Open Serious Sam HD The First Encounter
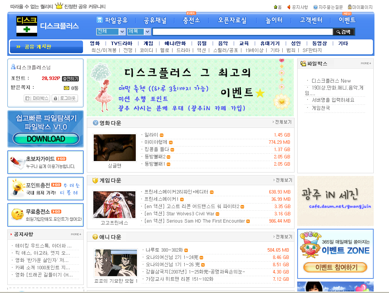 click(x=195, y=221)
